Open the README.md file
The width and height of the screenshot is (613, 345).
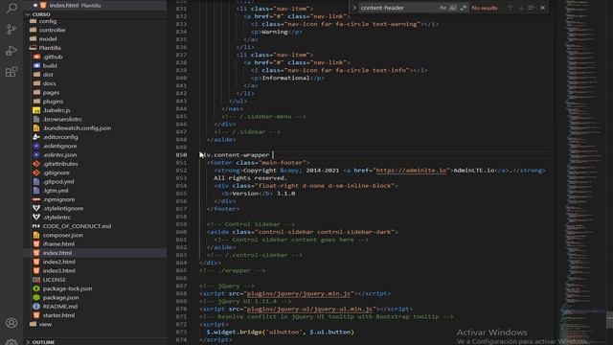tap(59, 307)
